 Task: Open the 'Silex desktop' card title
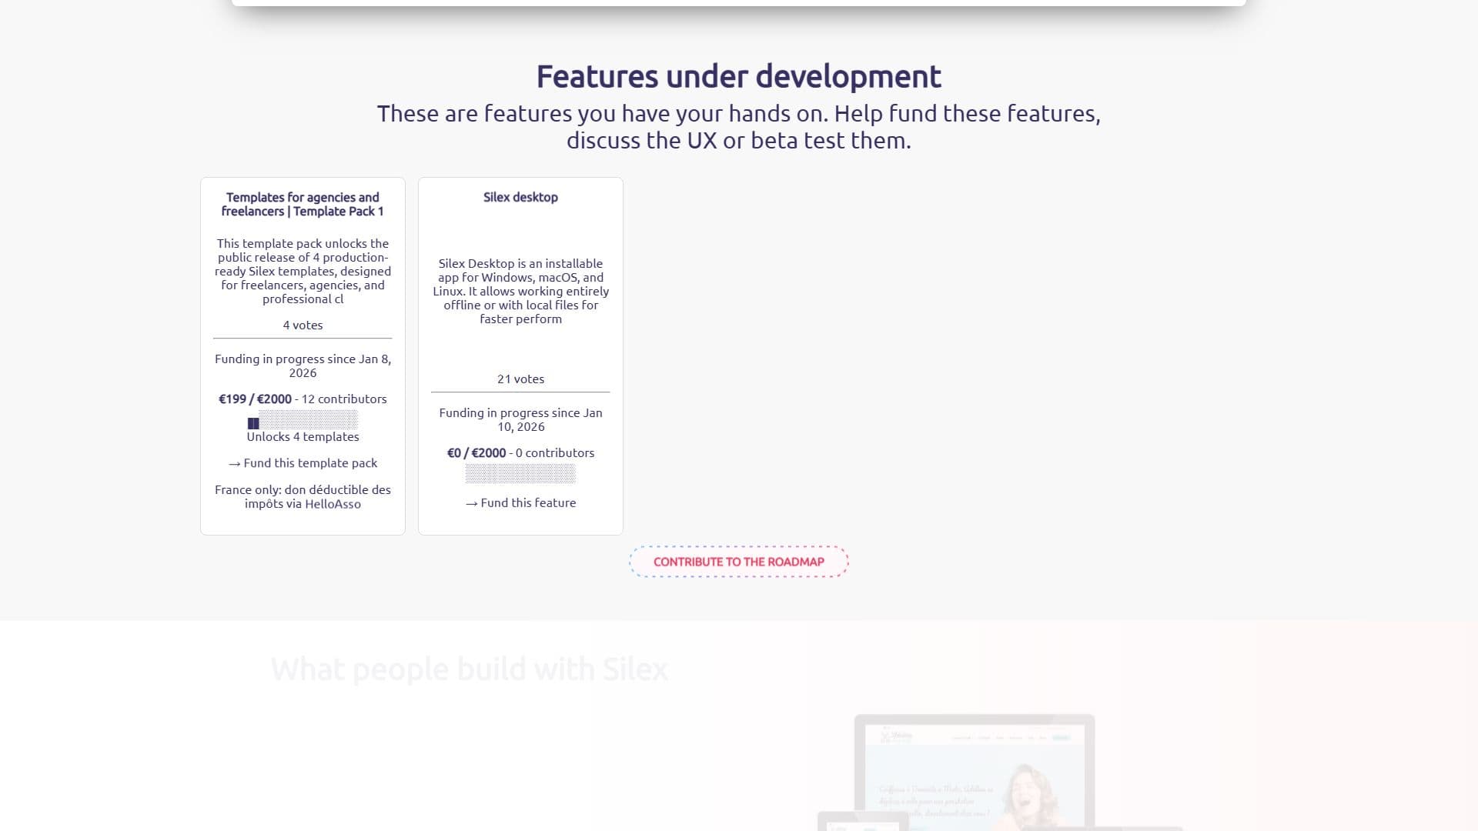[x=520, y=197]
